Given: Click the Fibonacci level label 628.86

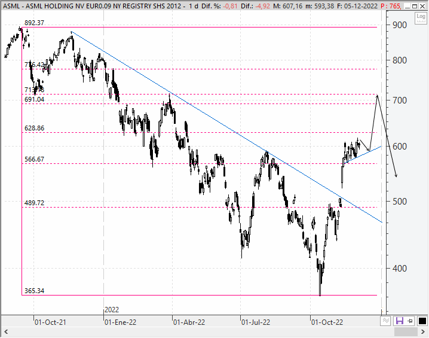Looking at the screenshot, I should [x=34, y=128].
